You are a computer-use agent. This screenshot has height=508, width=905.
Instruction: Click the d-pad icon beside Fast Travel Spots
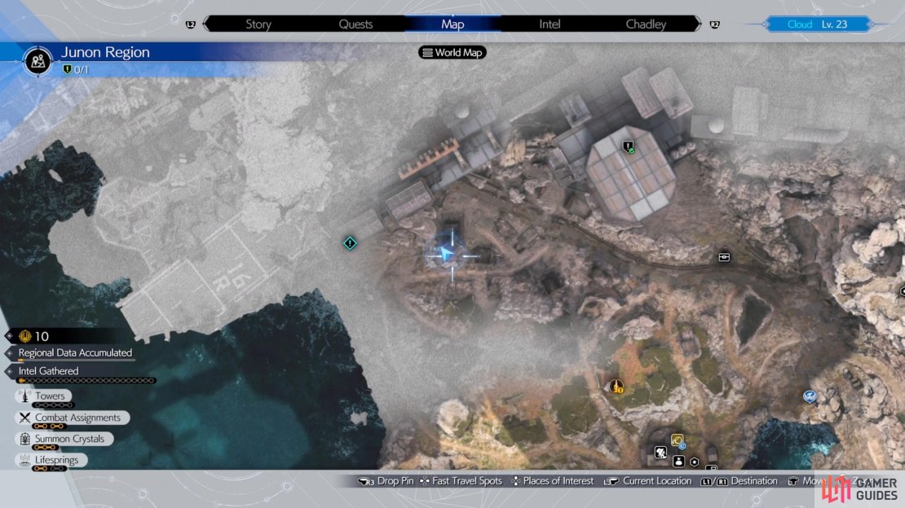click(x=424, y=481)
